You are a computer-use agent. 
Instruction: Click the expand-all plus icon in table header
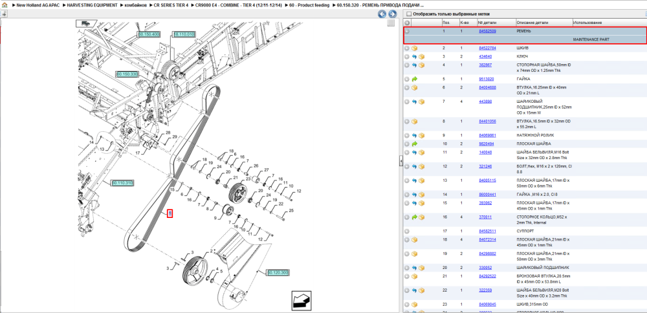click(x=407, y=22)
